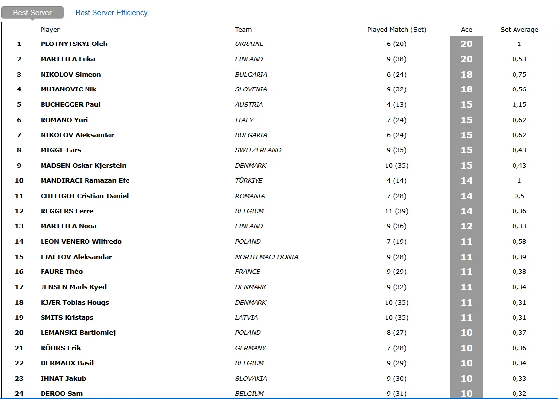
Task: Click team SLOVAKIA
Action: [x=251, y=379]
